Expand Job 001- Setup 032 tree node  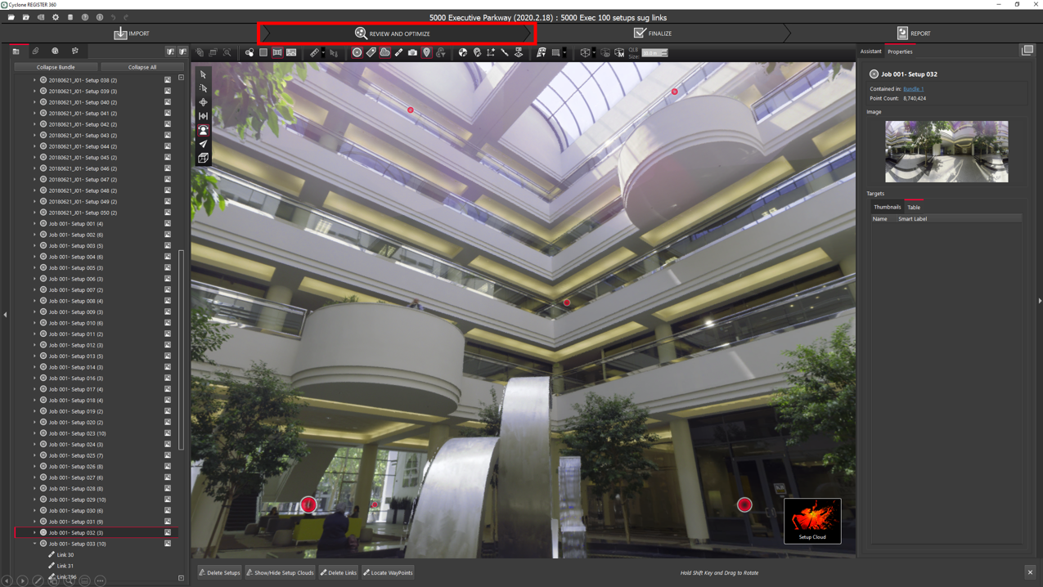click(35, 533)
